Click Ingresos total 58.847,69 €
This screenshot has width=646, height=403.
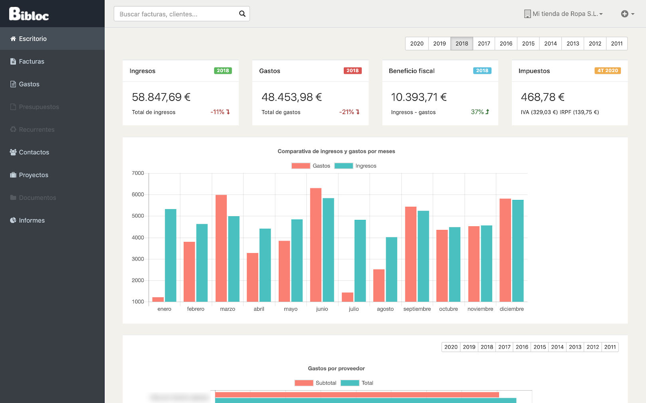coord(161,97)
